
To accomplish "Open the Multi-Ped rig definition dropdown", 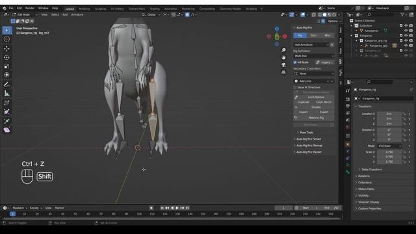I will [x=313, y=56].
